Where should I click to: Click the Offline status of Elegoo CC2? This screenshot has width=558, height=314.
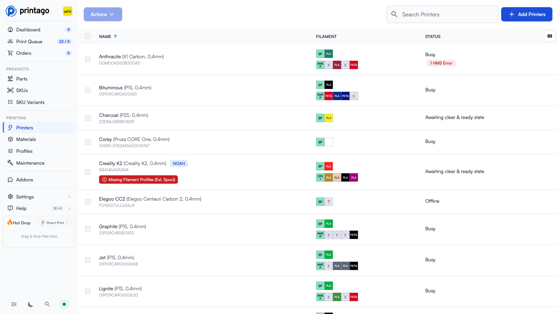click(432, 201)
